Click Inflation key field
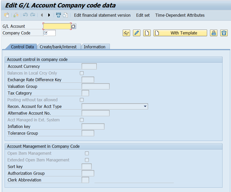Viewport: 231px width, 192px height. click(93, 126)
